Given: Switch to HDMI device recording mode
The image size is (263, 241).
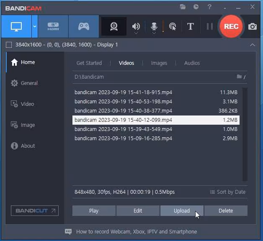Looking at the screenshot, I should click(53, 26).
